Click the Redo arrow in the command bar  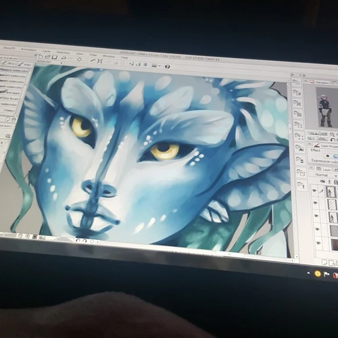70,58
